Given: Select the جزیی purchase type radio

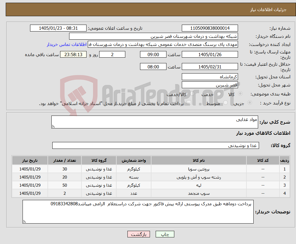Looking at the screenshot, I should [x=249, y=103].
